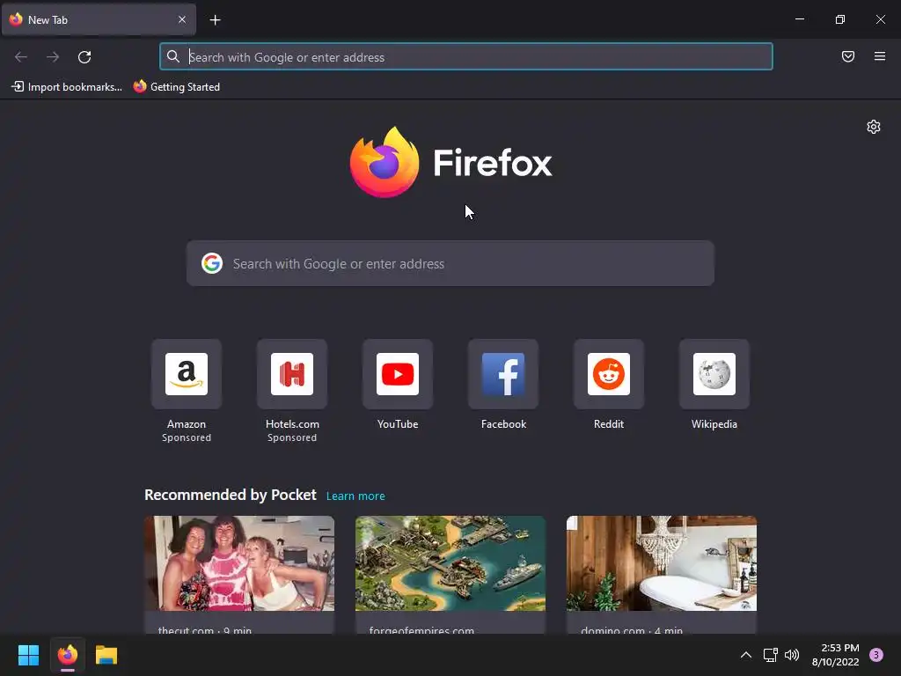The image size is (901, 676).
Task: Open Getting Started bookmark
Action: pyautogui.click(x=176, y=87)
